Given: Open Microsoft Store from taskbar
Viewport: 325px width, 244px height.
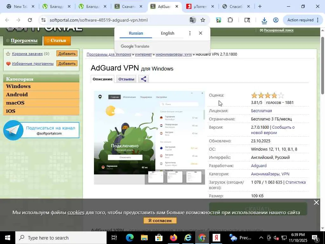Looking at the screenshot, I should [x=159, y=238].
